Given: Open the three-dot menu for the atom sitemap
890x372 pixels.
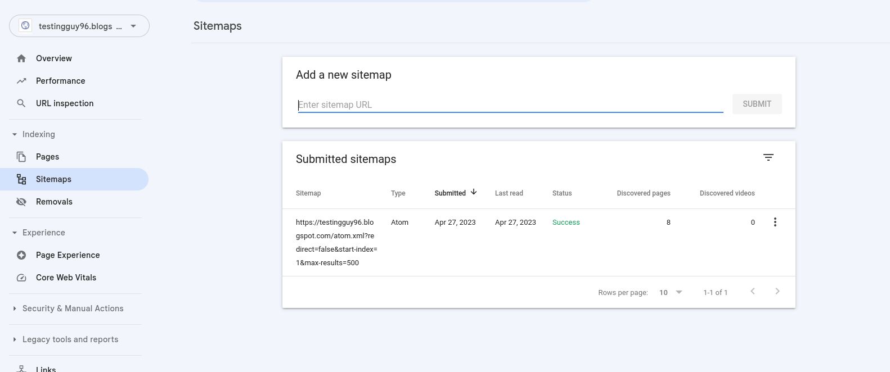Looking at the screenshot, I should (775, 223).
